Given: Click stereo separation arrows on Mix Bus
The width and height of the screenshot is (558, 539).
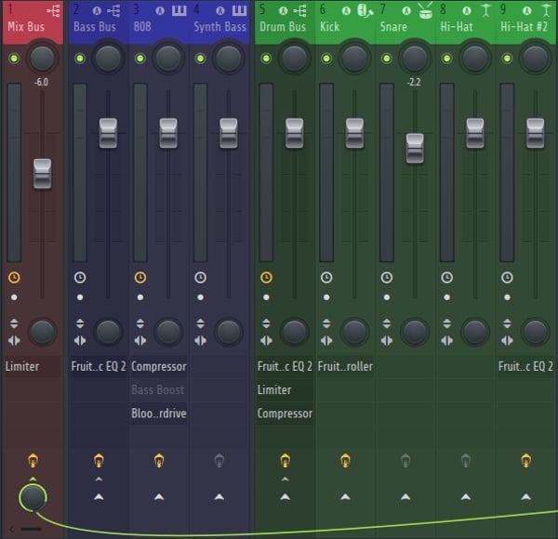Looking at the screenshot, I should (x=14, y=341).
